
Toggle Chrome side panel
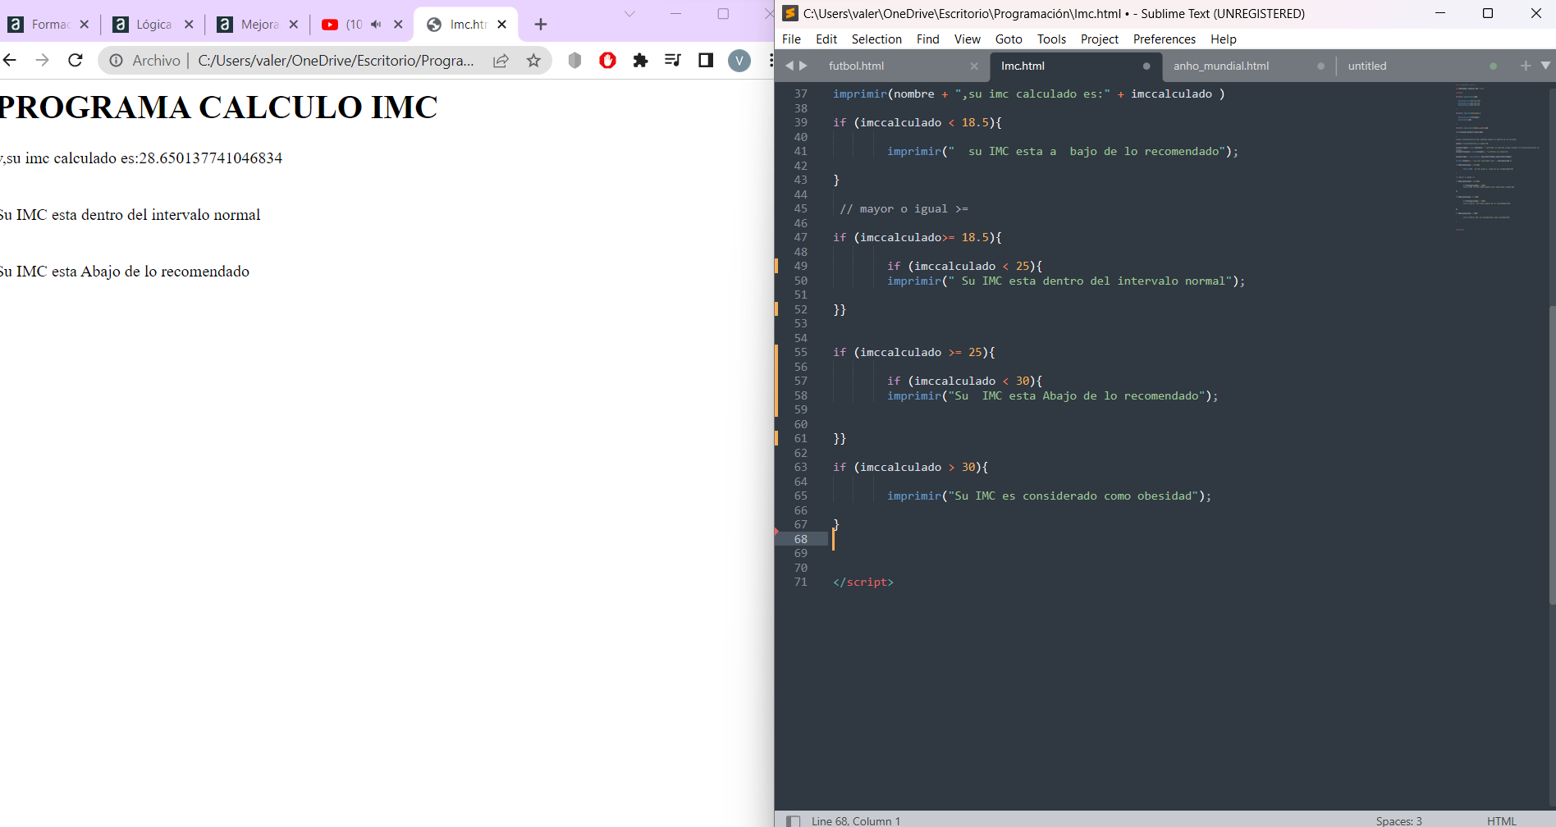coord(706,60)
